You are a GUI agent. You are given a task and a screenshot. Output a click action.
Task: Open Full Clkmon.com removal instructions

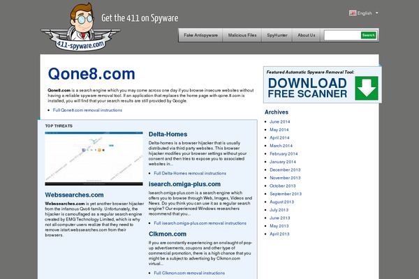pos(189,273)
